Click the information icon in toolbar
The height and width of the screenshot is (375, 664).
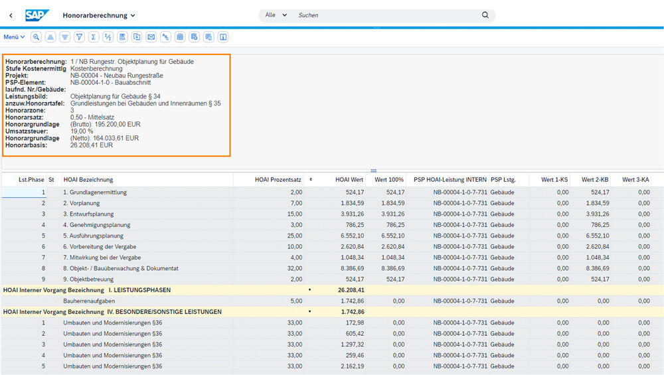[x=223, y=37]
